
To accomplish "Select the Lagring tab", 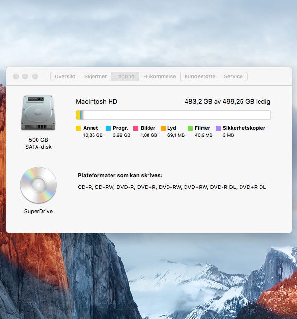I will click(x=125, y=76).
